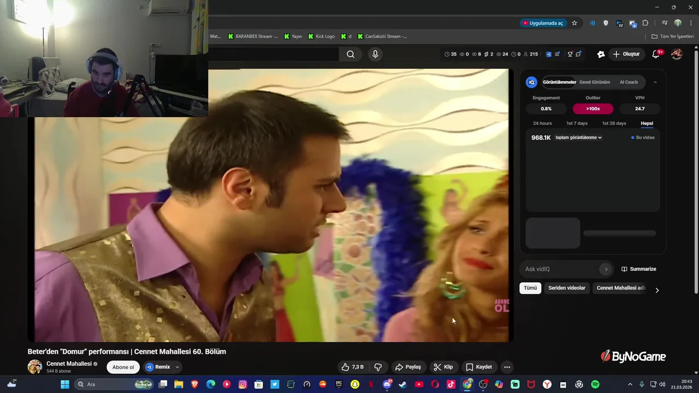Click the >100x outlier badge
The image size is (699, 393).
593,109
